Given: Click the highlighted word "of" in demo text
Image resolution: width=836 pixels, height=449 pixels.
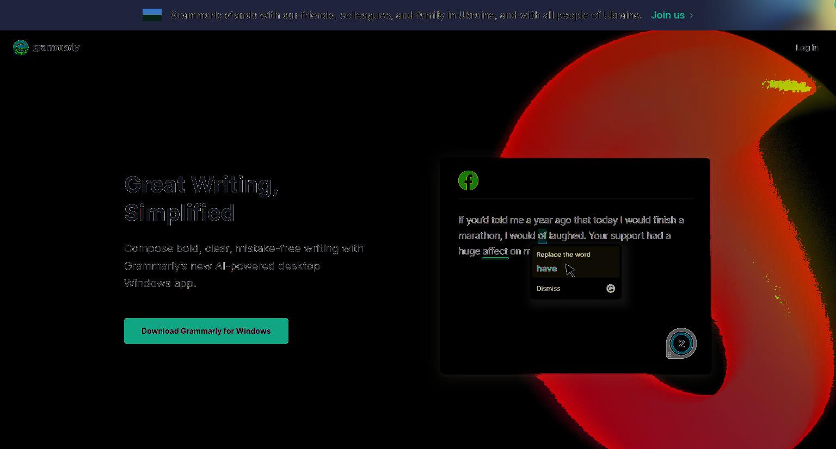Looking at the screenshot, I should point(542,236).
